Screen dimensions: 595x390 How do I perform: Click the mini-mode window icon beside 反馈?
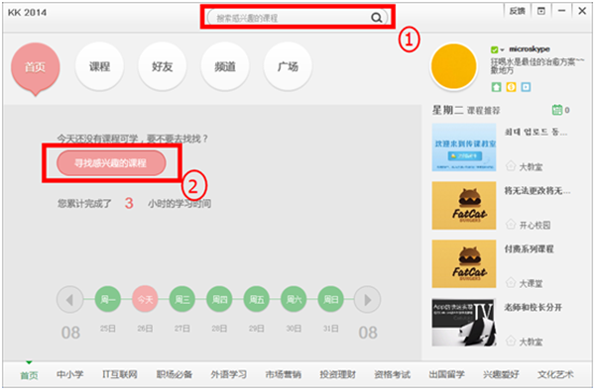click(x=541, y=11)
